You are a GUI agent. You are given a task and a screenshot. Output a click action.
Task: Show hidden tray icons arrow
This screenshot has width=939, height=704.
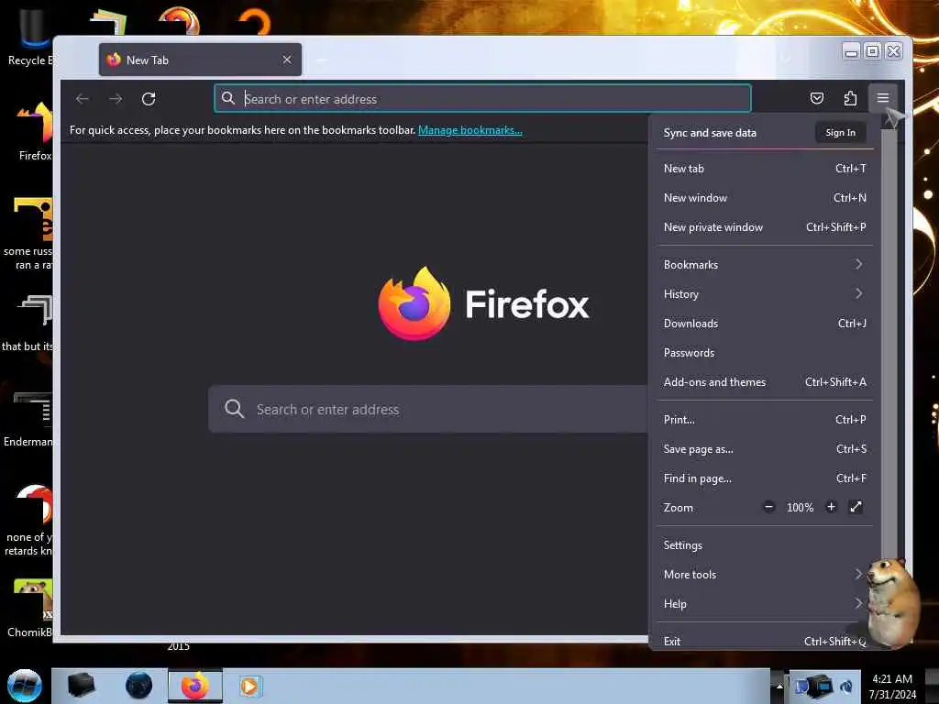tap(779, 686)
